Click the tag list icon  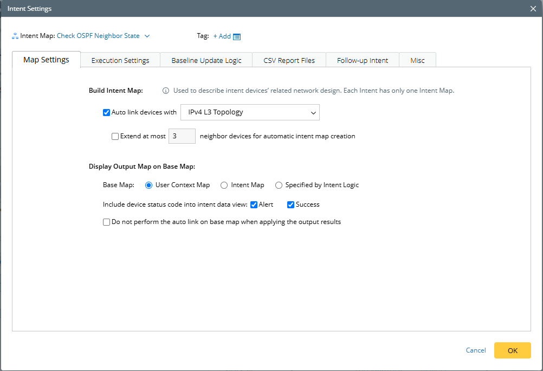237,36
